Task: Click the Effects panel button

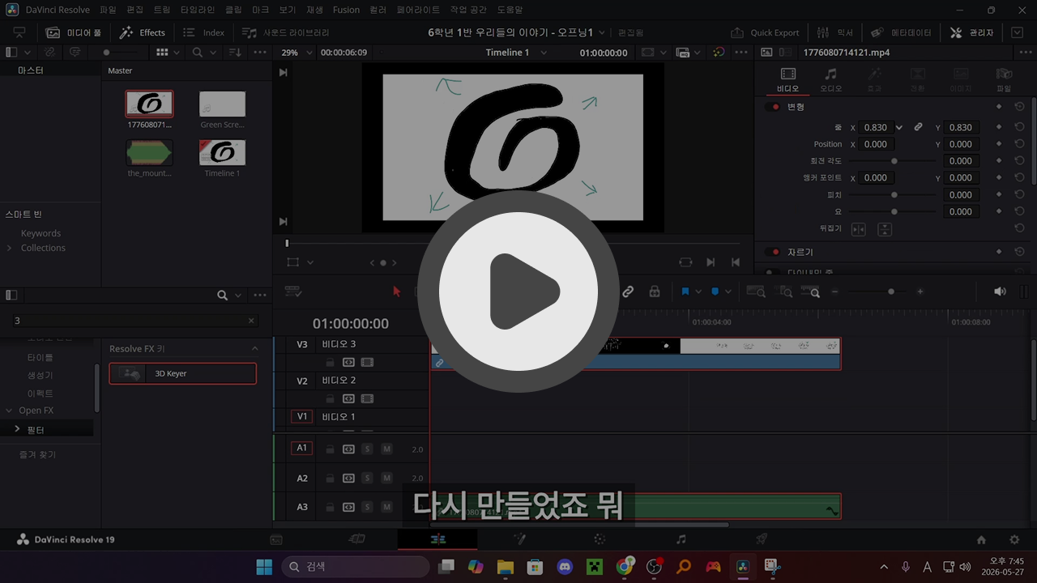Action: [x=143, y=32]
